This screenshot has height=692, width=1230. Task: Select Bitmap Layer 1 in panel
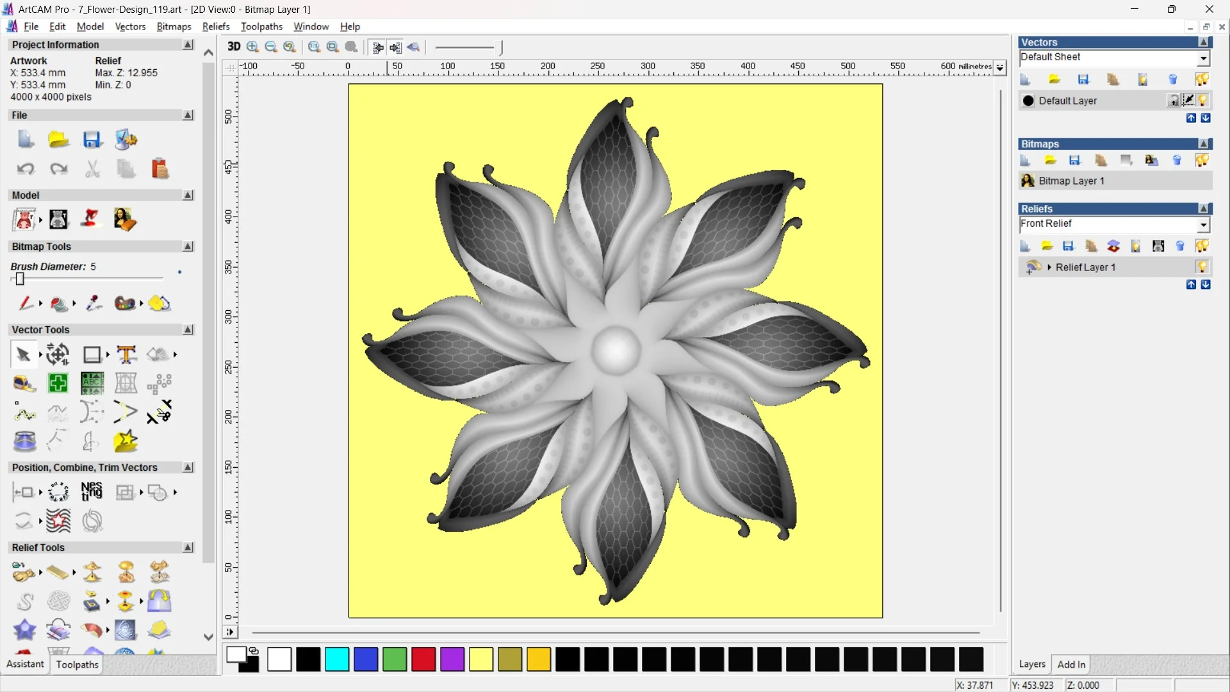[1071, 181]
